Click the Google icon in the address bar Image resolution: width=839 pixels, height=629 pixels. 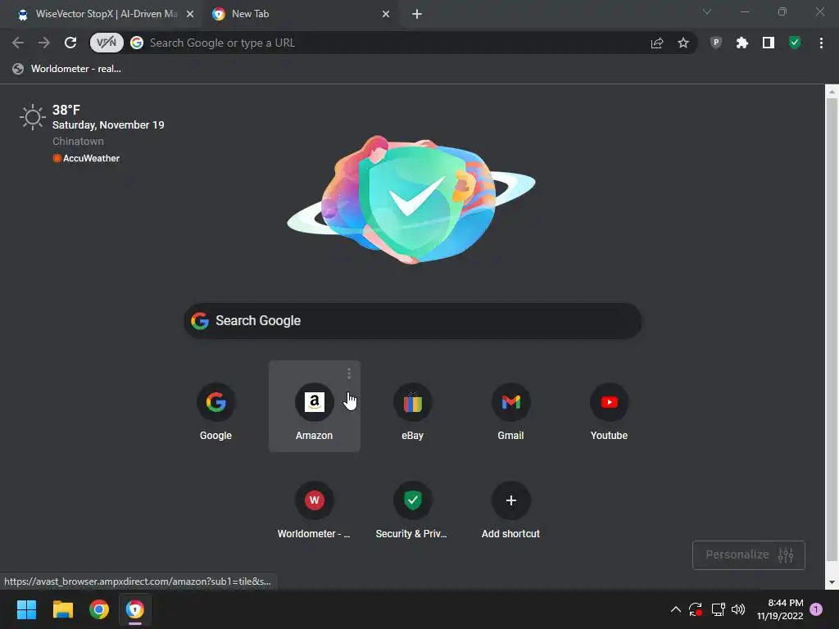click(137, 43)
